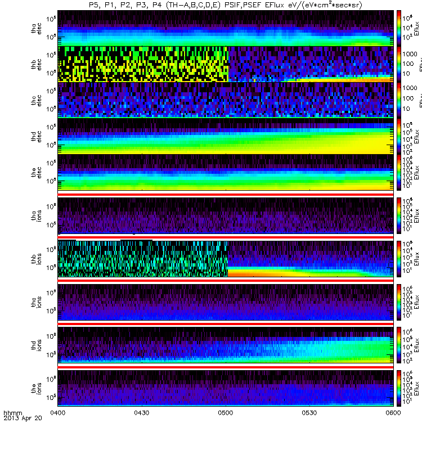Click the 'the' electron spectrogram panel
422x450 pixels.
226,173
